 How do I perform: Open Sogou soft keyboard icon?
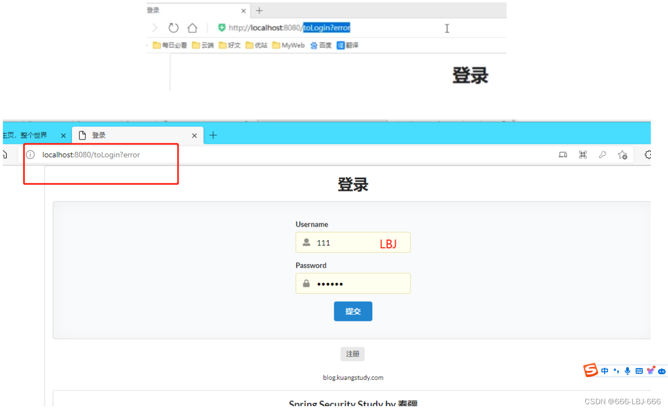pos(639,371)
